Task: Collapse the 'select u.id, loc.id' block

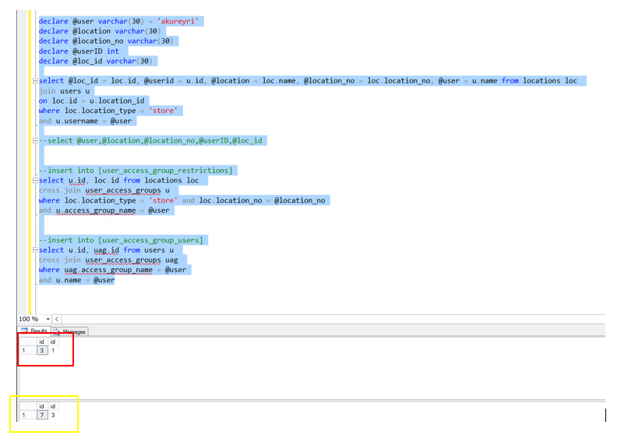Action: click(x=35, y=181)
